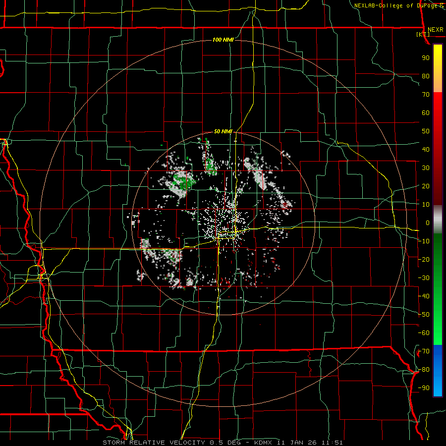Select the -30 tick label
The width and height of the screenshot is (446, 446).
[424, 278]
